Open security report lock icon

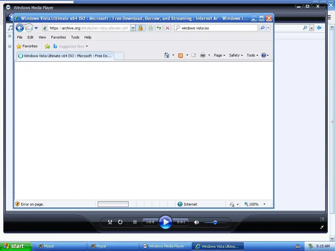pos(141,28)
